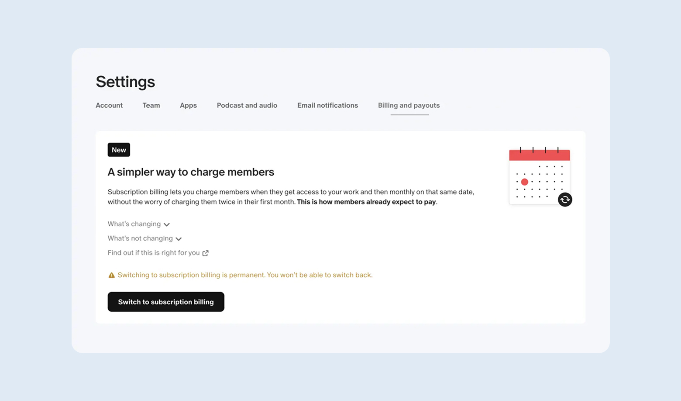Expand the What's changing section label
Screen dimensions: 681x401
[134, 224]
